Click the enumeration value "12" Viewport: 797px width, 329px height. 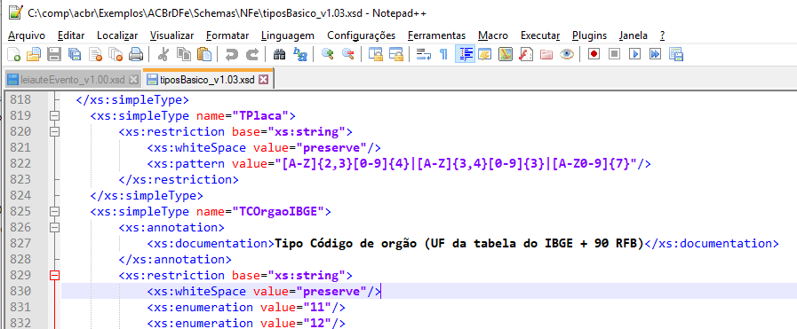click(318, 323)
